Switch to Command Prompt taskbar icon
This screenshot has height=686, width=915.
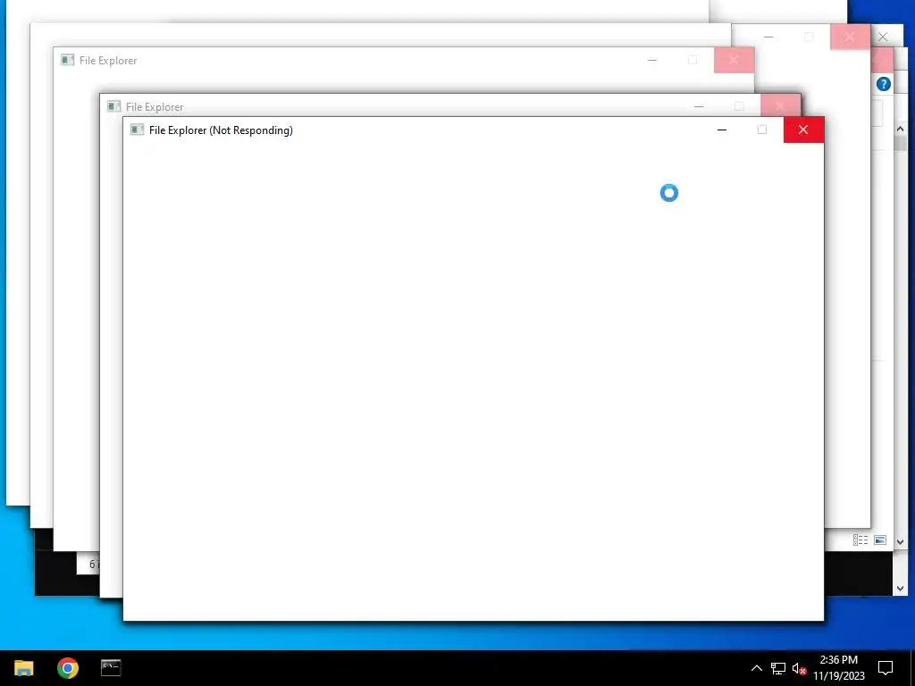click(111, 667)
